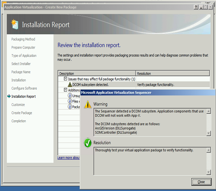The height and width of the screenshot is (191, 216).
Task: Select 'Packaging Method' wizard step
Action: pos(23,39)
